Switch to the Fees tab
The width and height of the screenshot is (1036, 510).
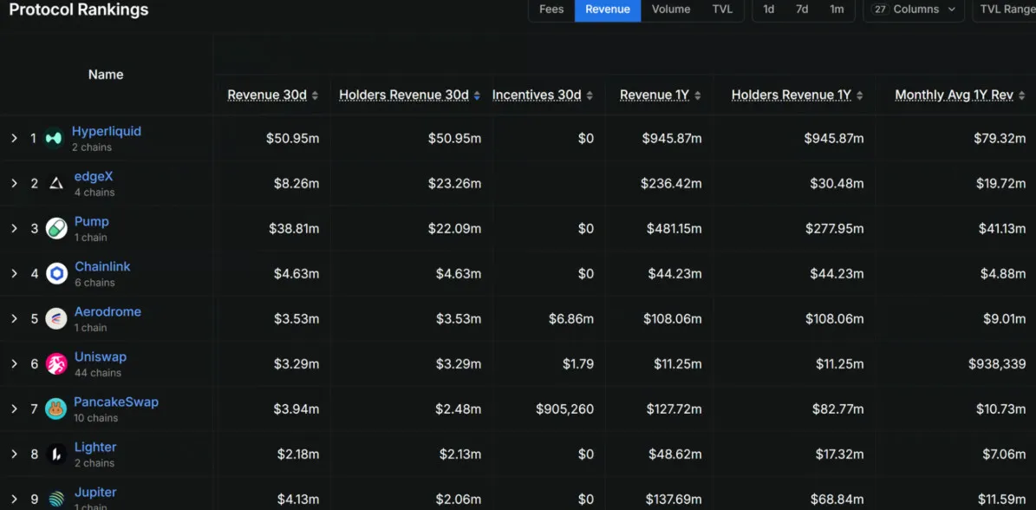tap(551, 10)
